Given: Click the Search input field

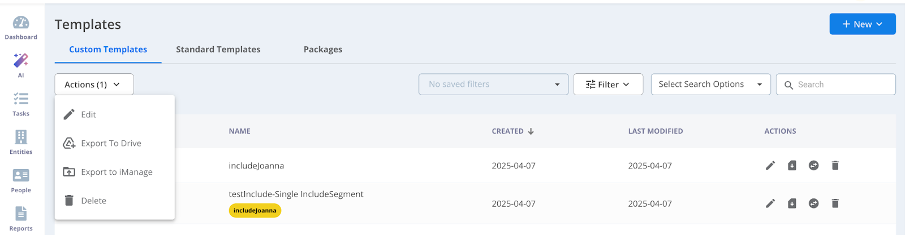Looking at the screenshot, I should coord(835,85).
